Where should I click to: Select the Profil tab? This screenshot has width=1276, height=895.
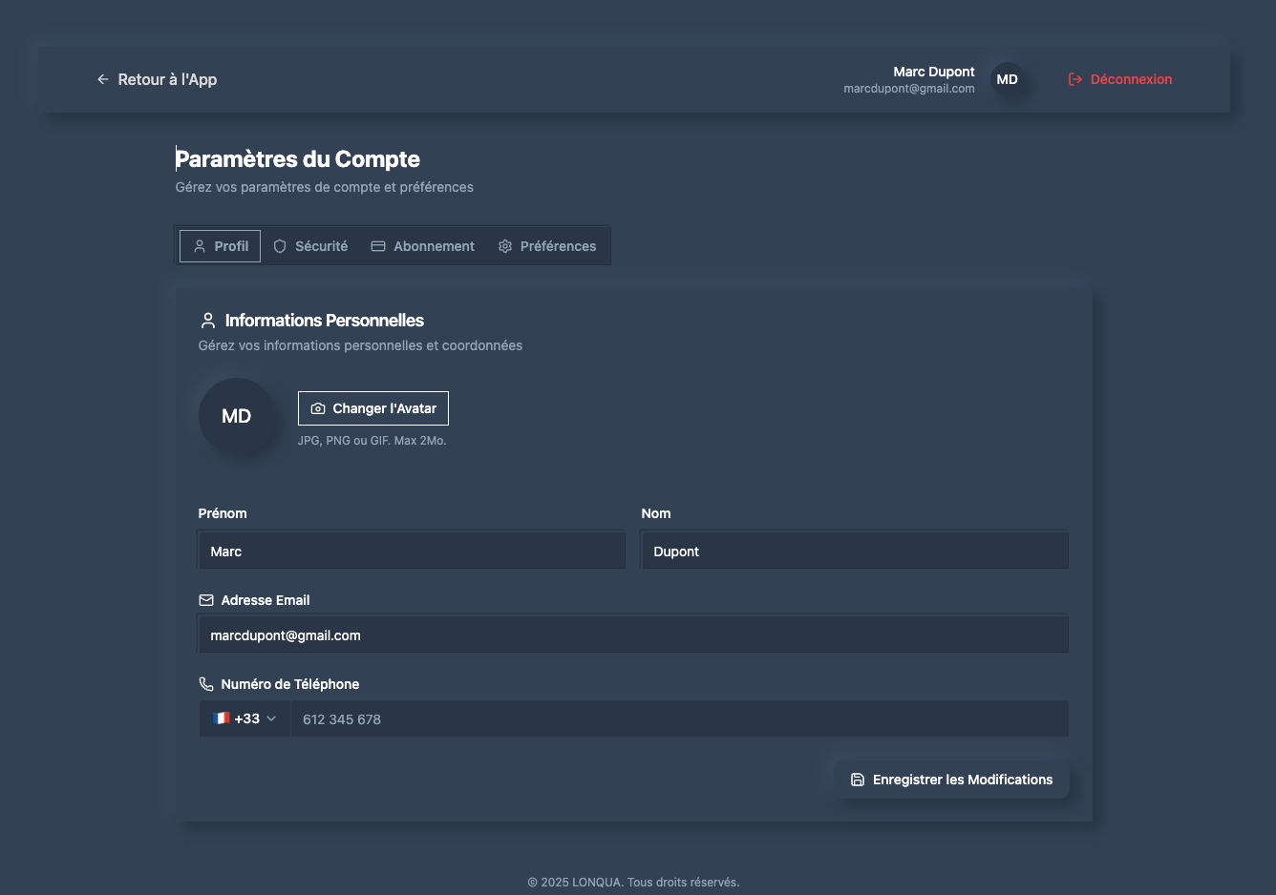click(x=221, y=246)
